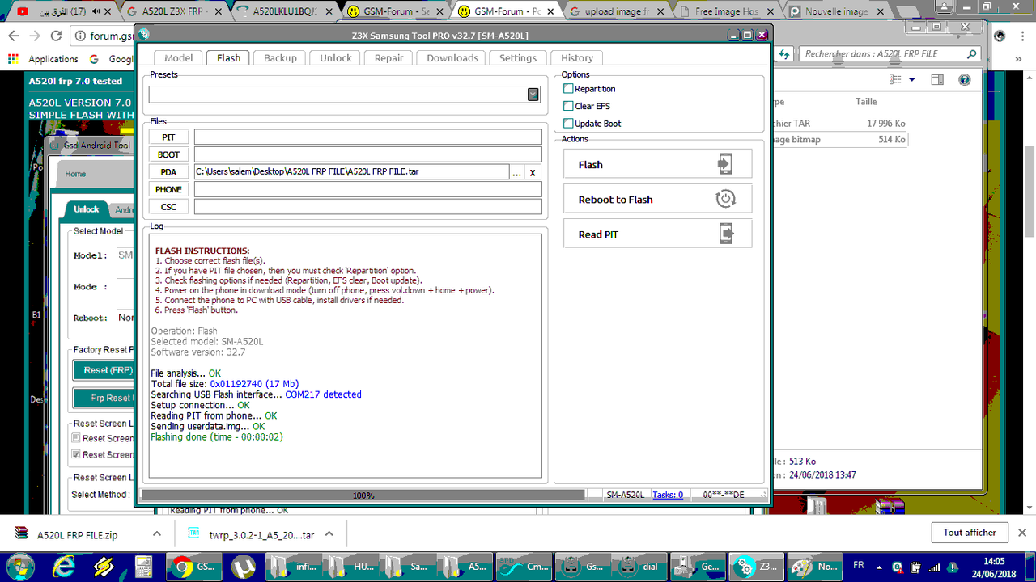The image size is (1036, 582).
Task: Click the Read PIT phone icon
Action: [725, 234]
